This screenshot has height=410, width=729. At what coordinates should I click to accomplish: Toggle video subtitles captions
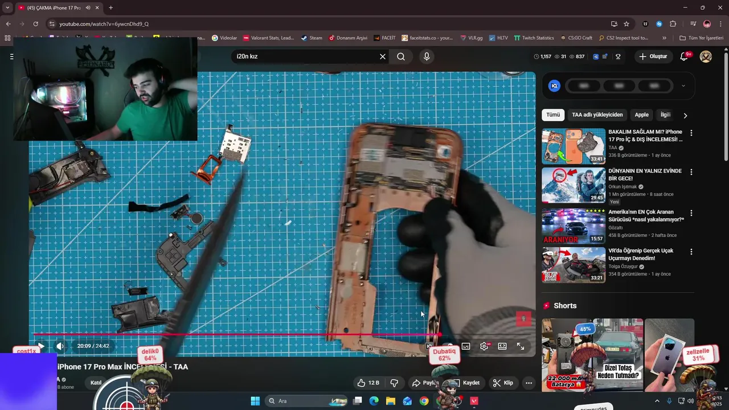pyautogui.click(x=466, y=346)
